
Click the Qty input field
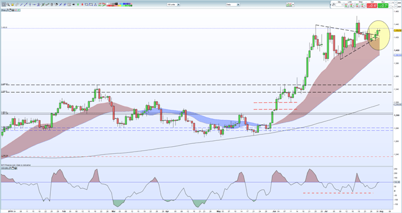click(339, 5)
